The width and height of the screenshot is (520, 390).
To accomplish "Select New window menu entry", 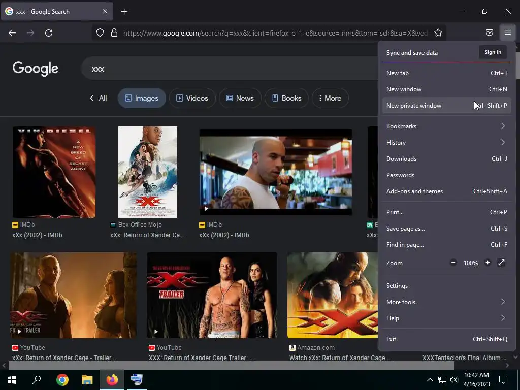I will click(x=447, y=89).
